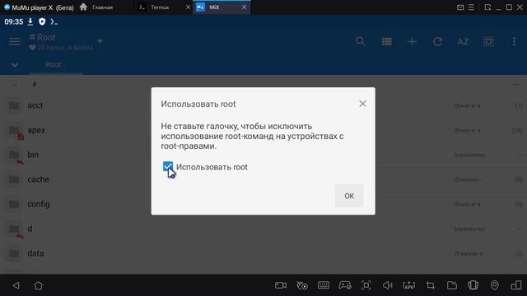Toggle MuMu fullscreen icon in title bar
Screen dimensions: 527x296
(x=487, y=7)
